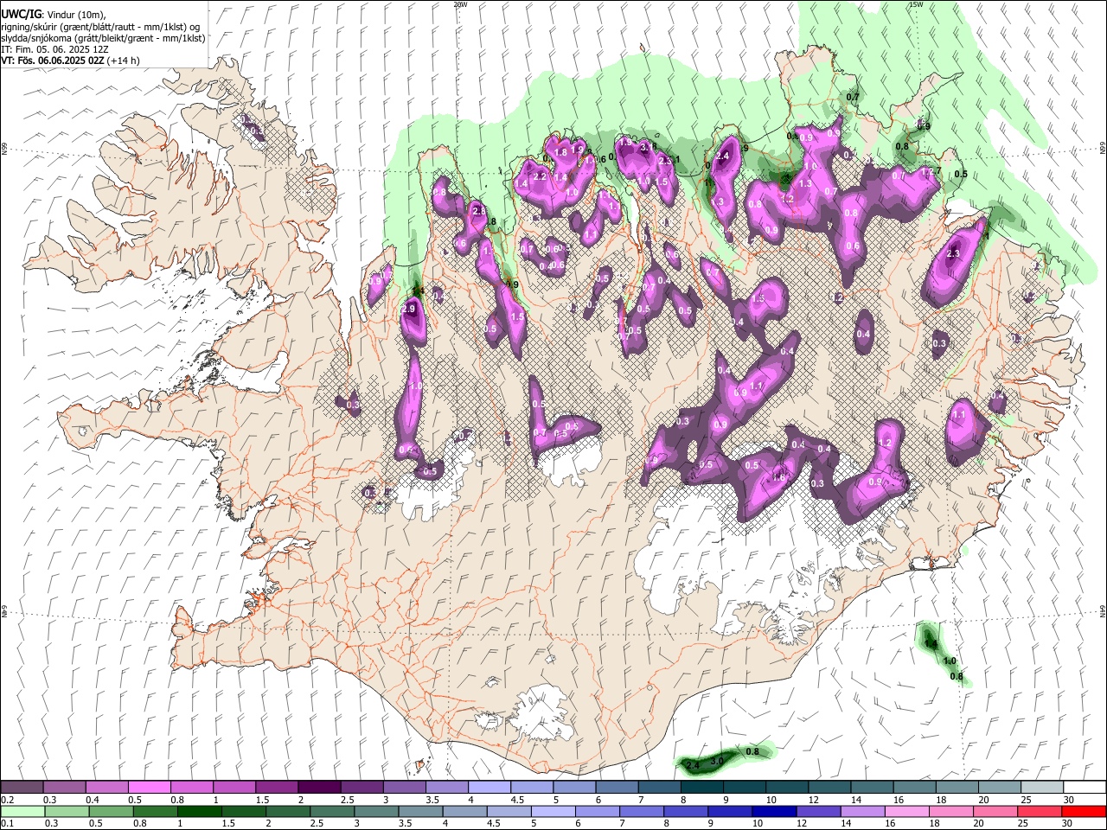Select the violet swatch labeled 12 in the lower legend row
Screen dimensions: 1107x830
(817, 811)
